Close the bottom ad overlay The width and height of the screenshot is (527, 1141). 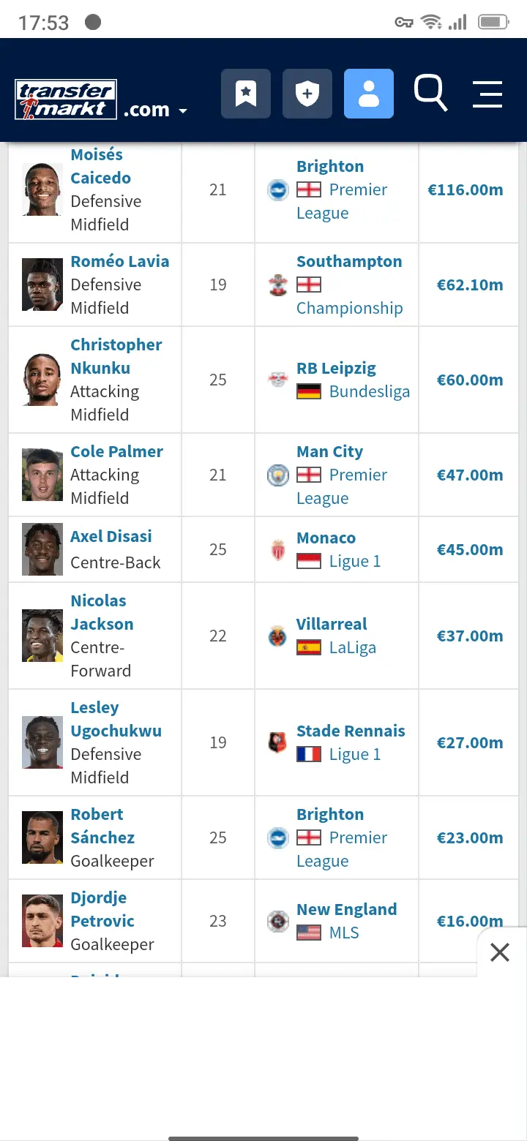(500, 952)
